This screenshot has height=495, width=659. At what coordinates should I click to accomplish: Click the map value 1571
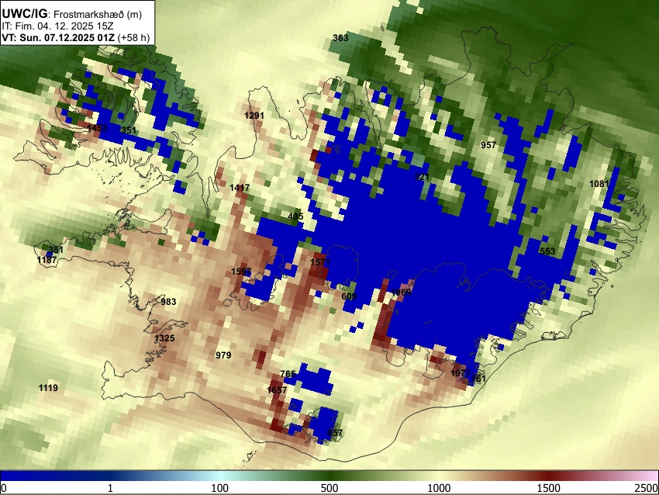click(x=320, y=262)
